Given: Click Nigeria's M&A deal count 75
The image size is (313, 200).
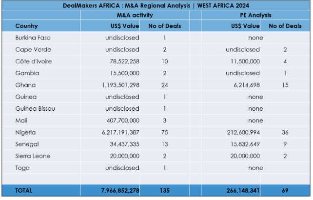Looking at the screenshot, I should pos(164,132).
